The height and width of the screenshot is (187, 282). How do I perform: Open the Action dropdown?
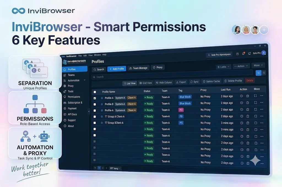coord(241,66)
